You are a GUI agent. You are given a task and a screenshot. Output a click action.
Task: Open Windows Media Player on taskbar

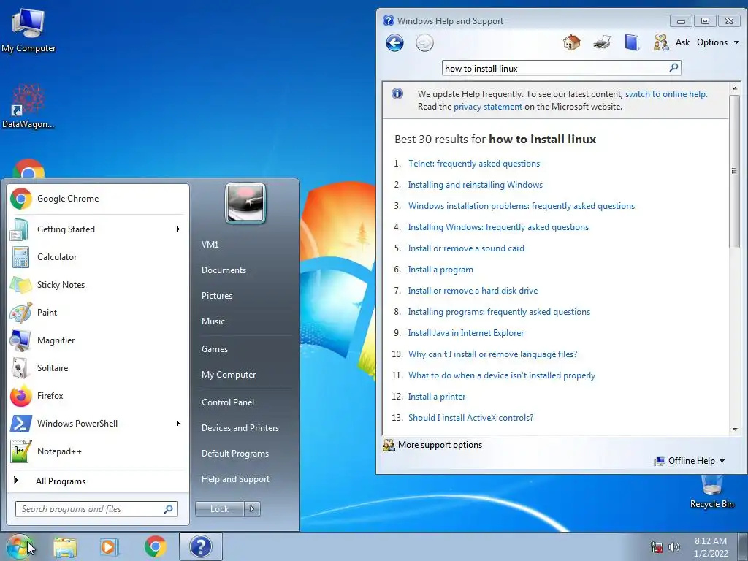[x=110, y=547]
